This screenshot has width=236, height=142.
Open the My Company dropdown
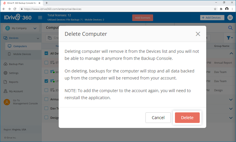(21, 28)
